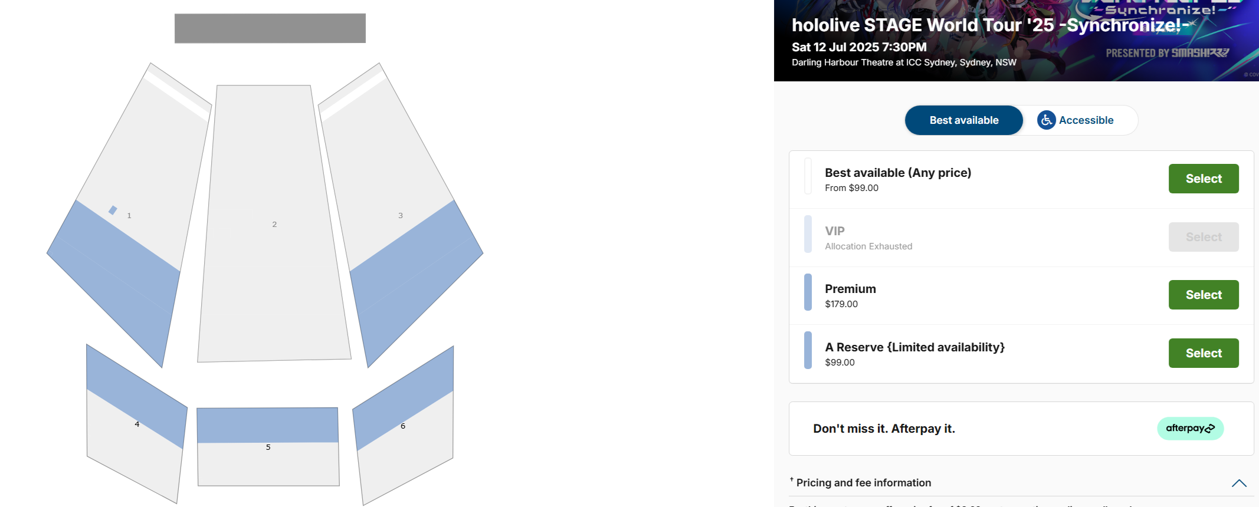Click the Premium price color swatch
The height and width of the screenshot is (507, 1259).
pos(808,292)
